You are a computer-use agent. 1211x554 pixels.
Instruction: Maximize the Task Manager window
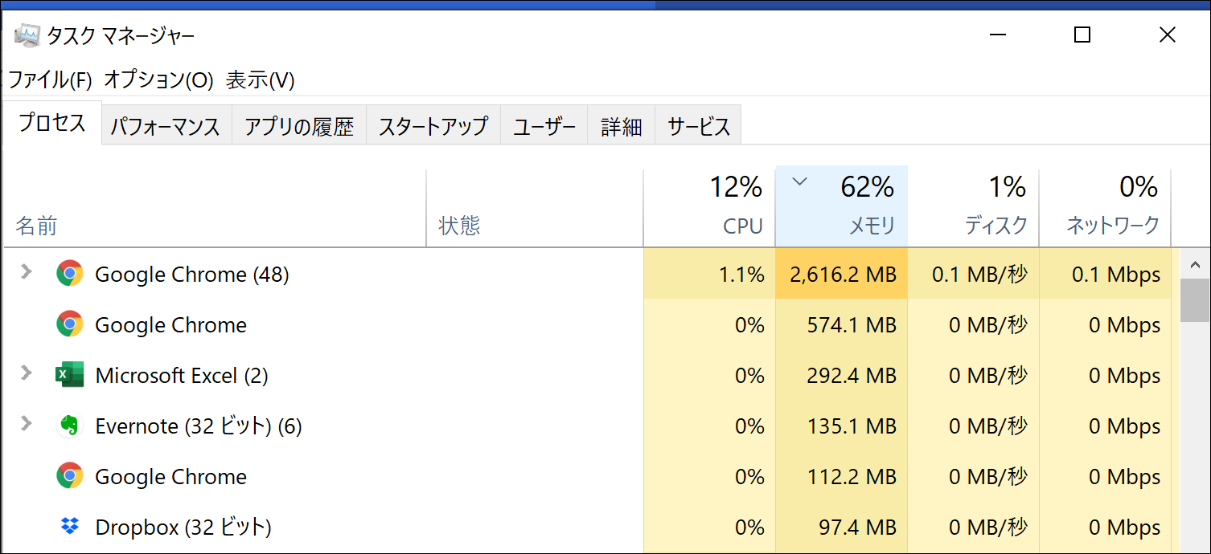point(1082,35)
